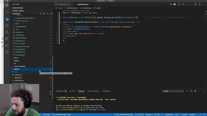
Task: Close the apiGateway.ts tab
Action: click(x=90, y=4)
